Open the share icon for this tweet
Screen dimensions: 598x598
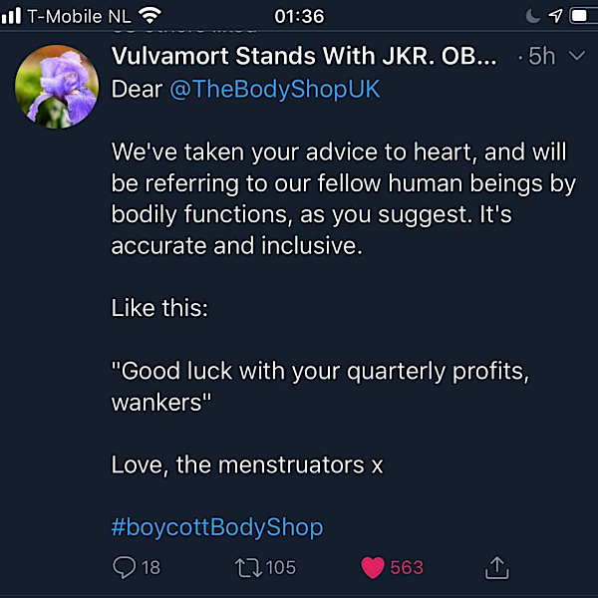(x=497, y=567)
